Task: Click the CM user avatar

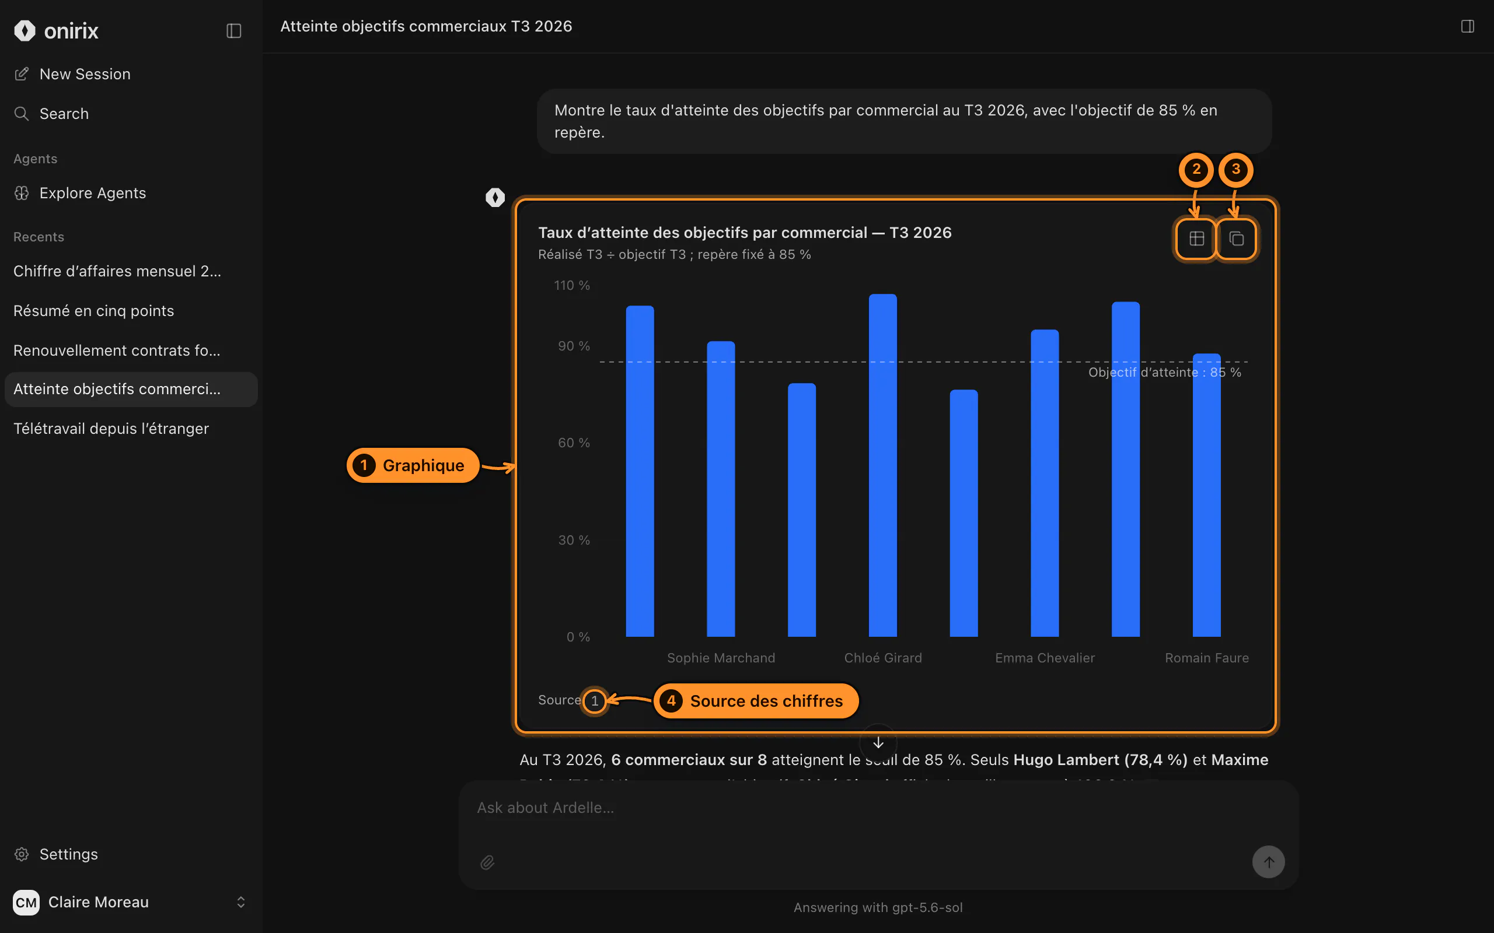Action: 26,902
